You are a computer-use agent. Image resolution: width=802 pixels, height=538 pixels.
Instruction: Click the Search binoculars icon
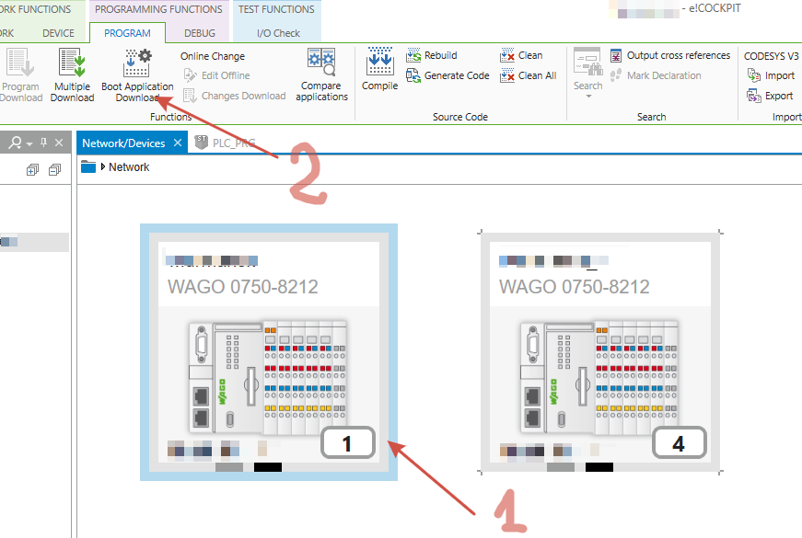click(587, 62)
